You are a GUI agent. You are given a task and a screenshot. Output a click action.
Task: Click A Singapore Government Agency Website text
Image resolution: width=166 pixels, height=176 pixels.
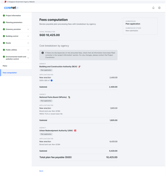tap(21, 2)
